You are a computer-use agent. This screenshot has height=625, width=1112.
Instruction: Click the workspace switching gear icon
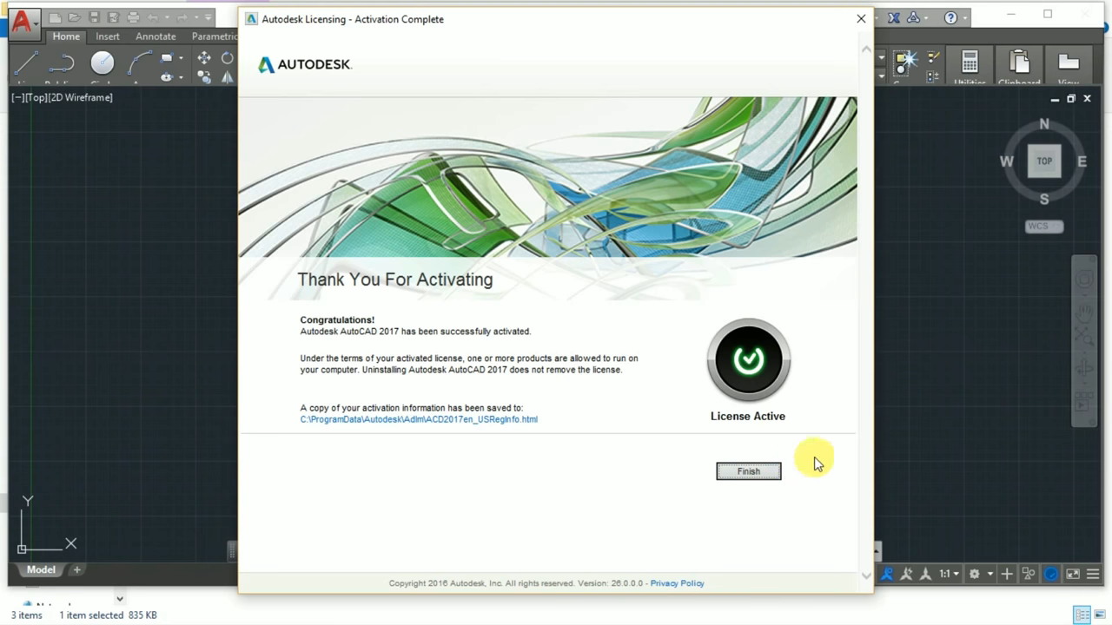[975, 574]
